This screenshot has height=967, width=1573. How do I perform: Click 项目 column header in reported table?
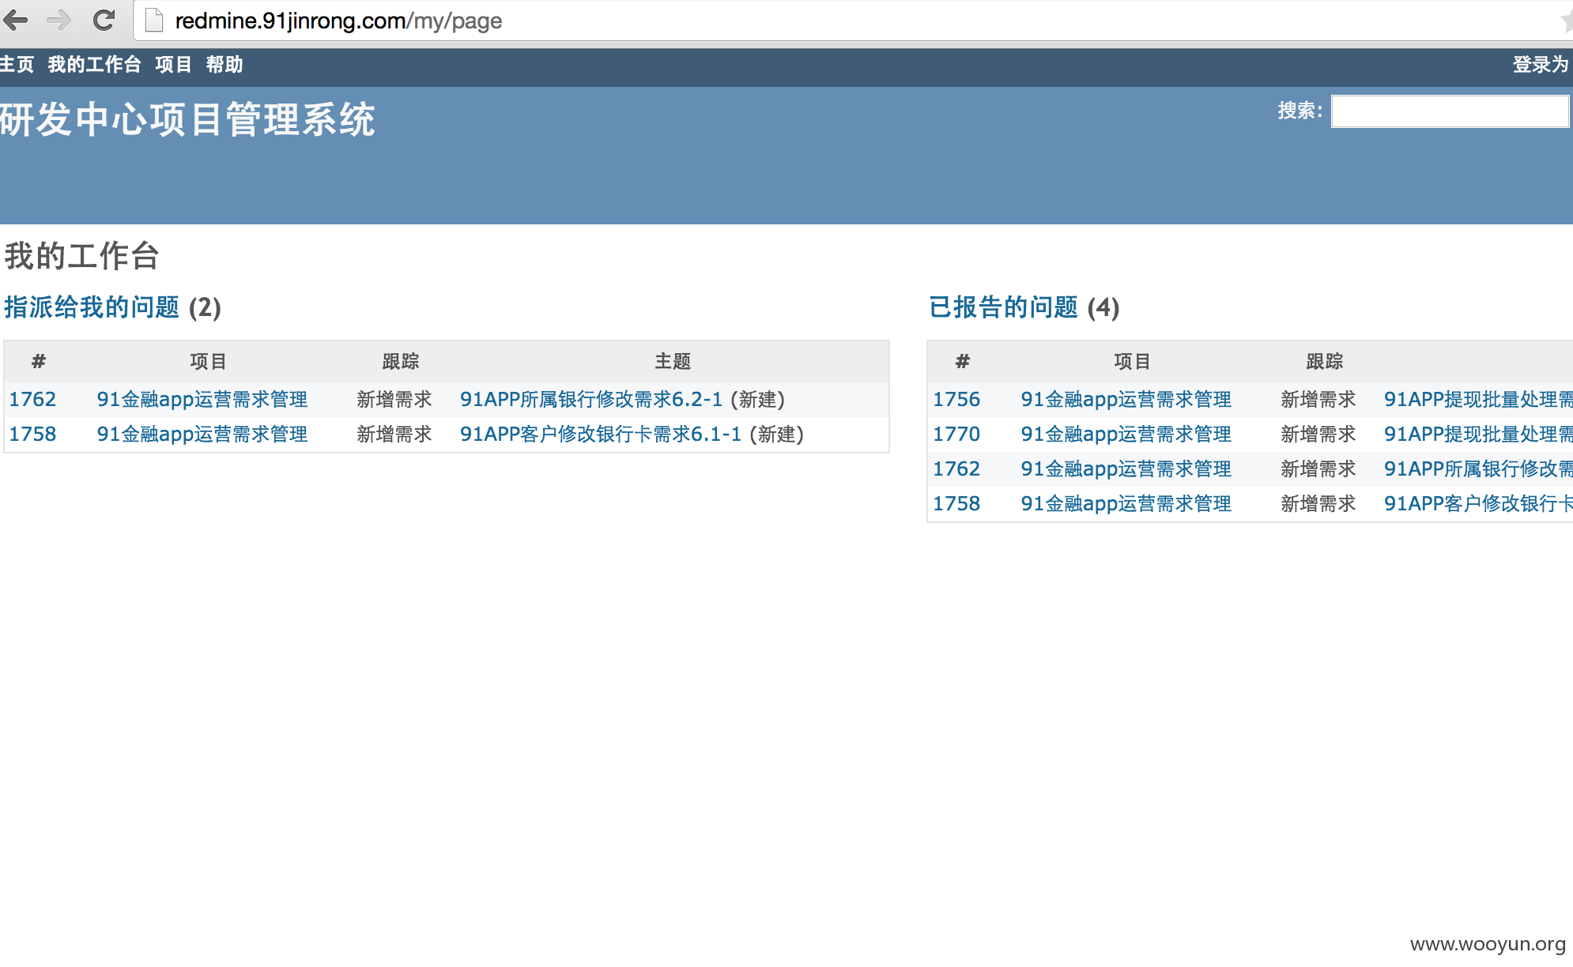pyautogui.click(x=1133, y=362)
